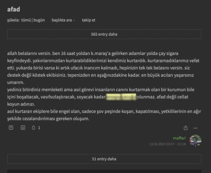Load the 51 entry daha bar
The image size is (211, 173).
point(104,159)
